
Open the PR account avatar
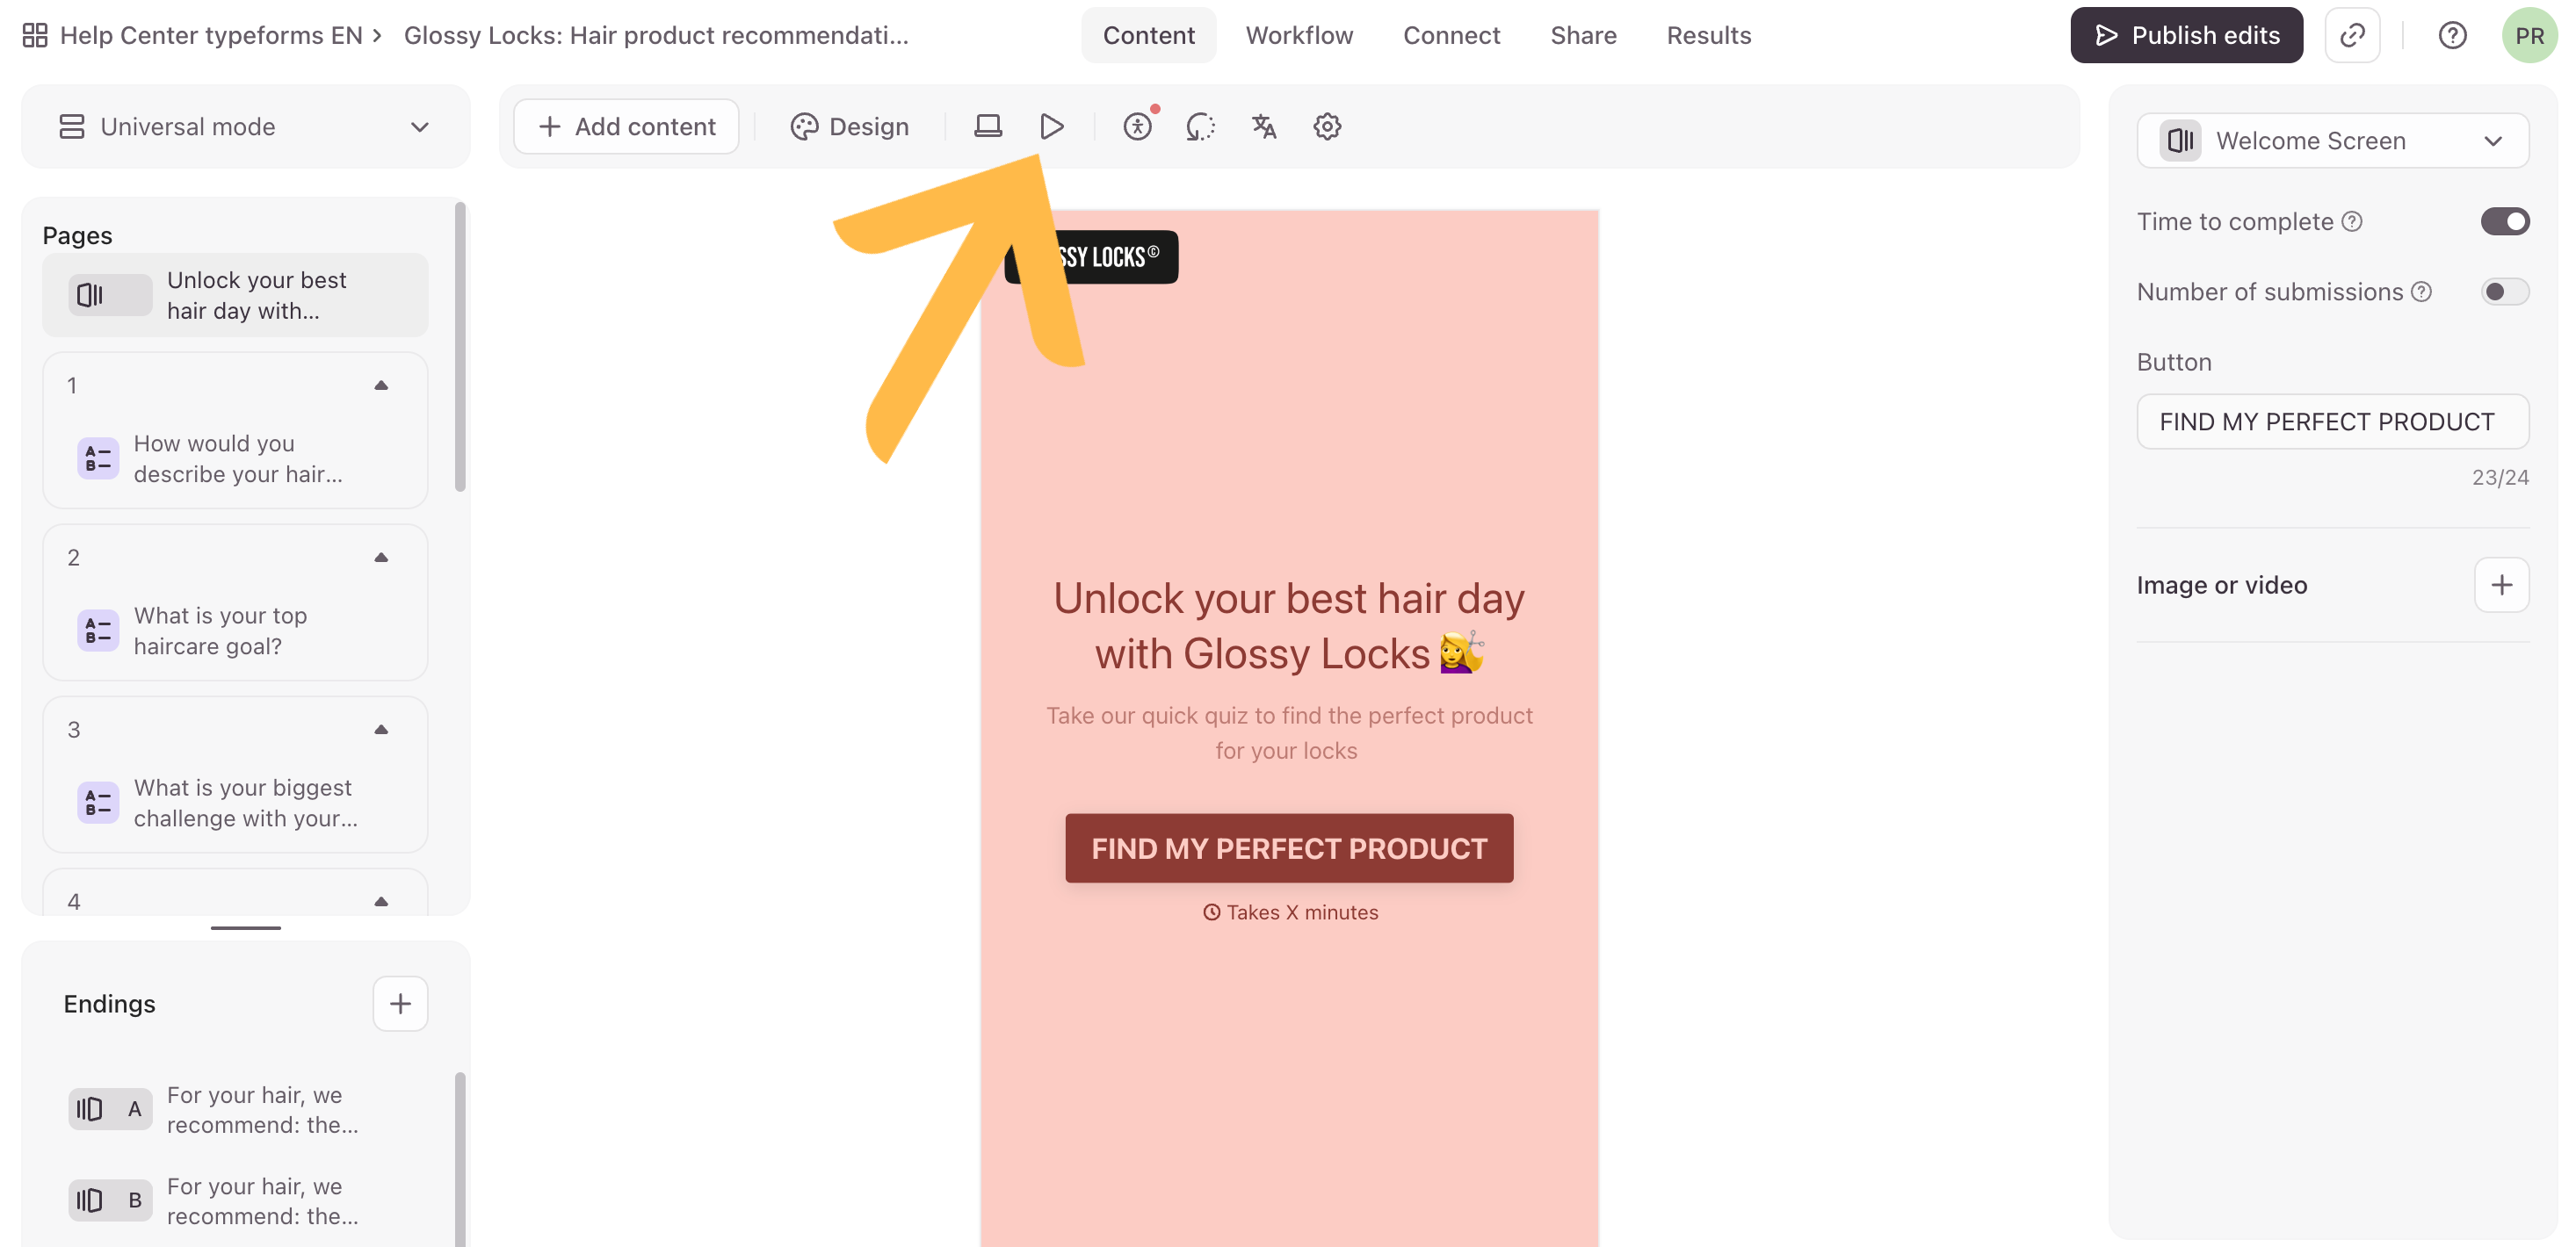pyautogui.click(x=2529, y=35)
